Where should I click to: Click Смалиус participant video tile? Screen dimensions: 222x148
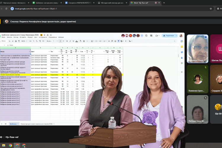tap(197, 49)
